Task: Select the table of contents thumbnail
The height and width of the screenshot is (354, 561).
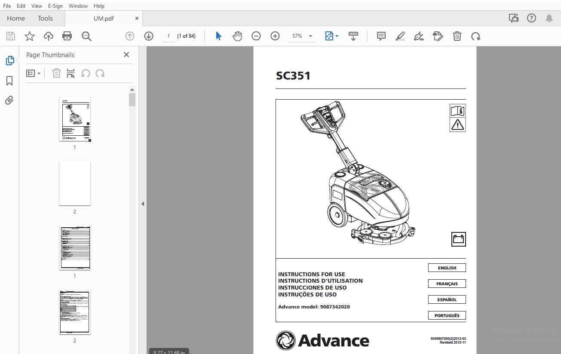Action: pyautogui.click(x=75, y=248)
